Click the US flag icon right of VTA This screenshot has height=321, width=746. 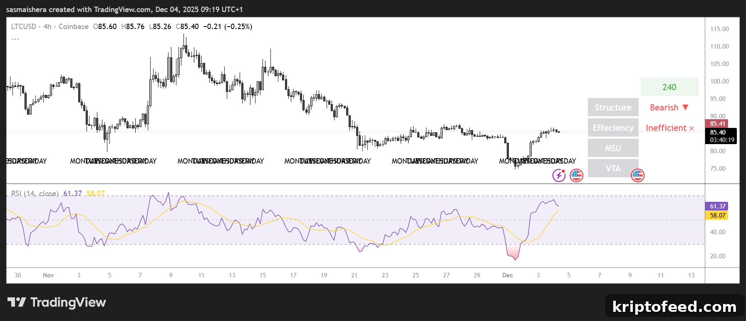pyautogui.click(x=637, y=175)
